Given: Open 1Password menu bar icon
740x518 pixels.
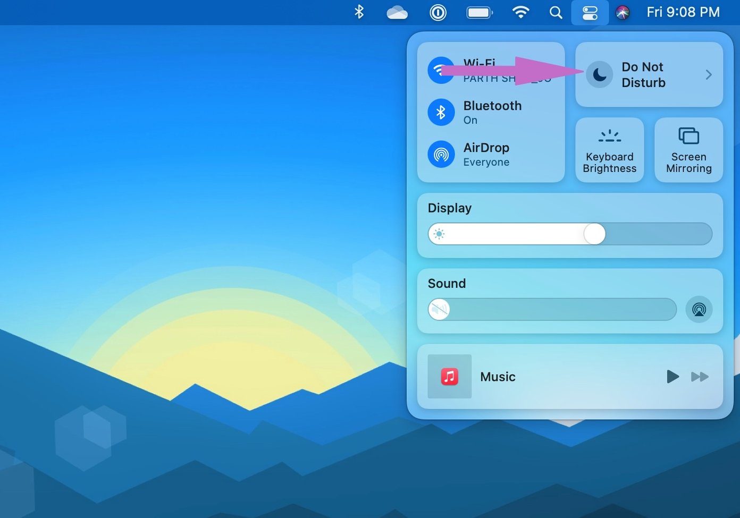Looking at the screenshot, I should coord(438,12).
